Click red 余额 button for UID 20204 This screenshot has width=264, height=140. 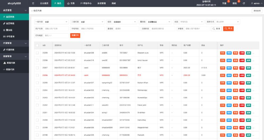point(242,90)
